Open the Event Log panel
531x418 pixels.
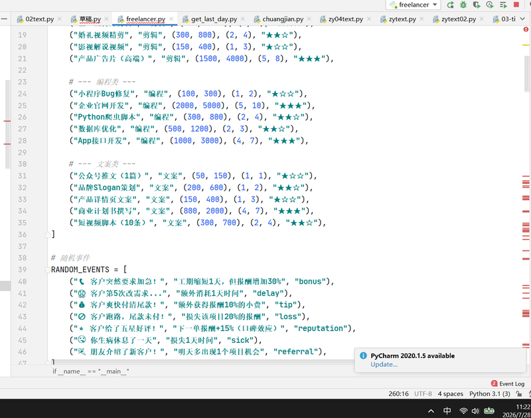tap(508, 383)
